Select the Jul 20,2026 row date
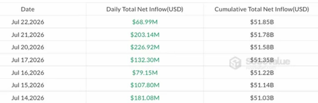This screenshot has width=318, height=103. [x=28, y=47]
